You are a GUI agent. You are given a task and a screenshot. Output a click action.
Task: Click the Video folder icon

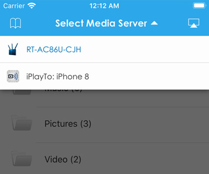pyautogui.click(x=22, y=158)
